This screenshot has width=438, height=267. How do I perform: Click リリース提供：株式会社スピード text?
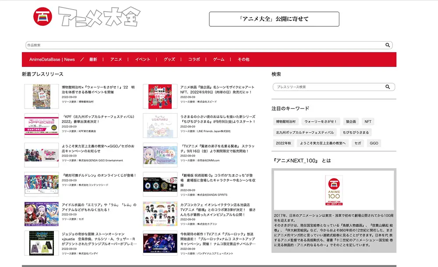tap(198, 102)
